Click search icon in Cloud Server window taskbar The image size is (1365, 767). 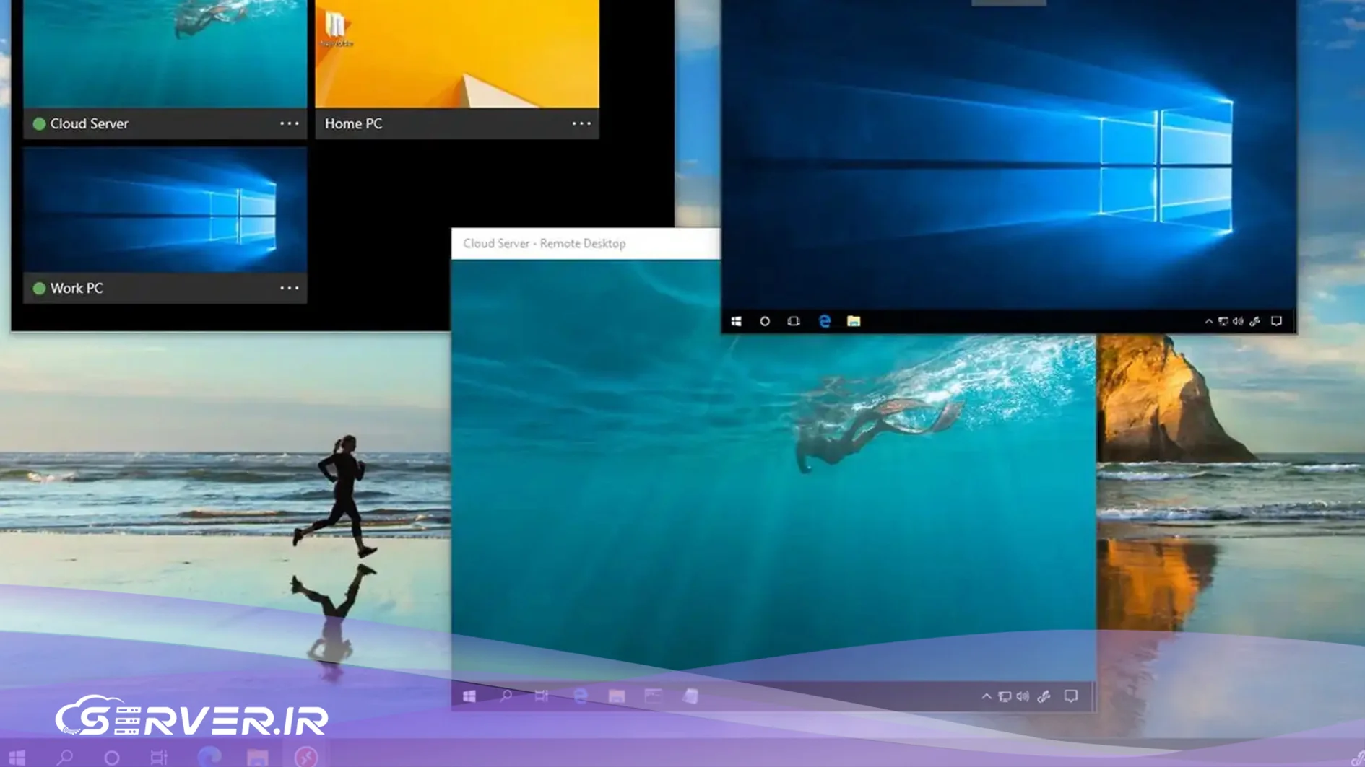[x=506, y=696]
